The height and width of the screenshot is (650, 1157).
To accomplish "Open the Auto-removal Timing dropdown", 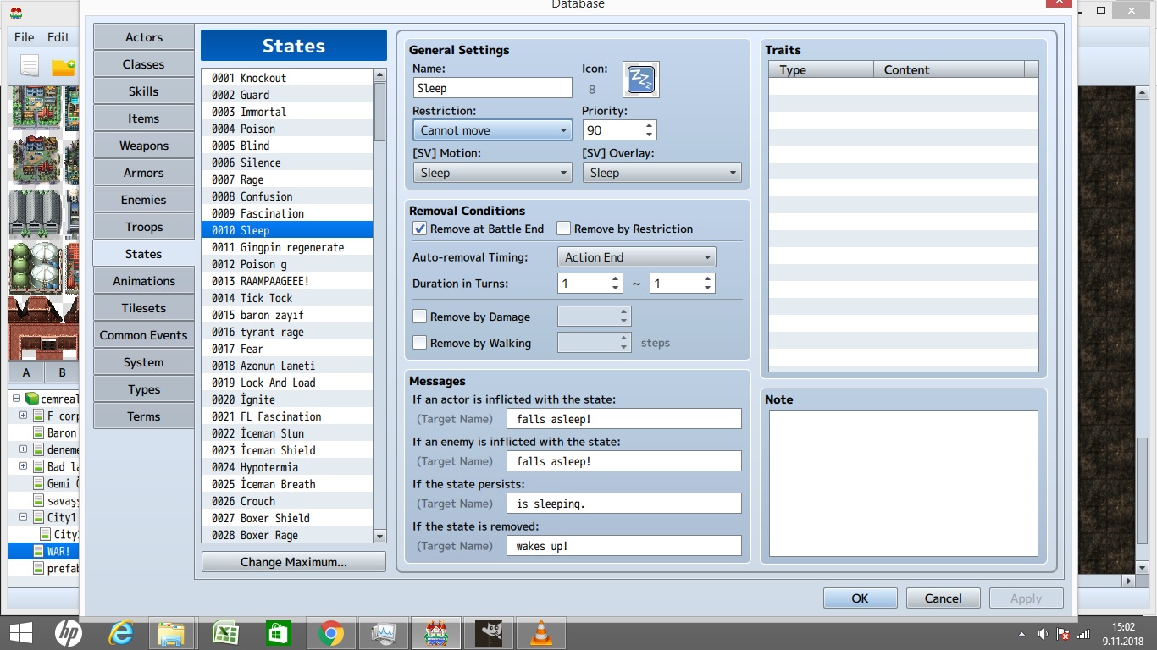I will [636, 257].
